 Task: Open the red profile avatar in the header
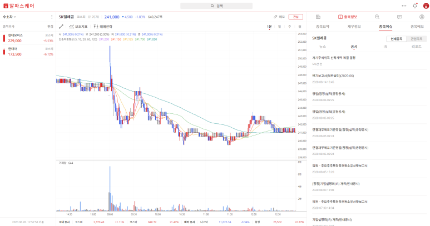click(x=426, y=6)
